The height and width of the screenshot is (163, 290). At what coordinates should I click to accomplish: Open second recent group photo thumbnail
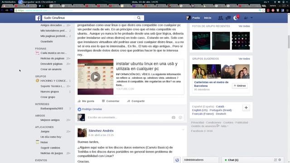(221, 41)
